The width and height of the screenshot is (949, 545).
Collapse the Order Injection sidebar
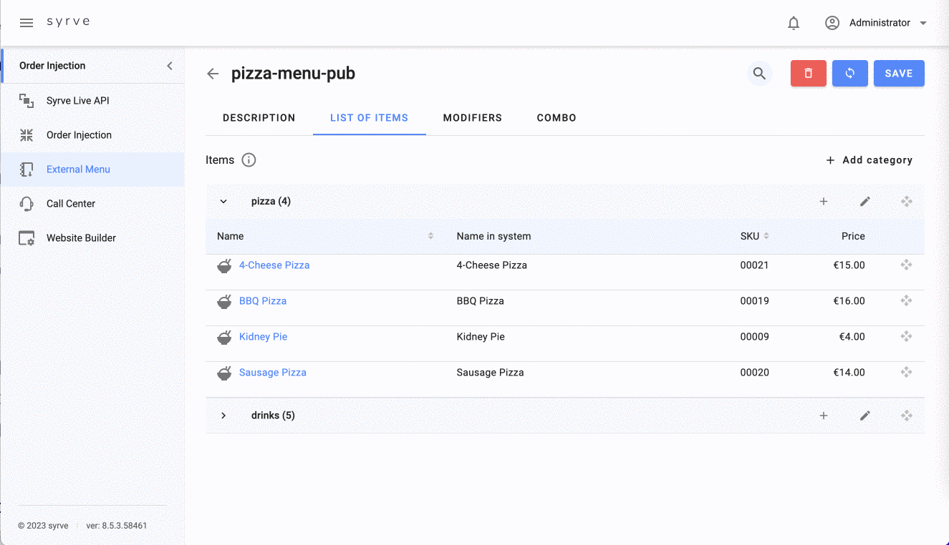click(170, 66)
